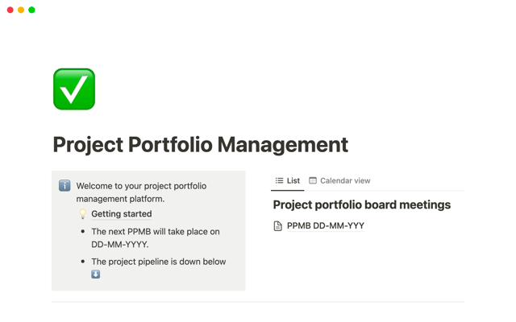This screenshot has height=322, width=516.
Task: Switch to the Calendar view label
Action: pyautogui.click(x=345, y=181)
